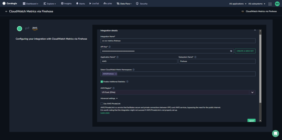Click the Additional Statistics help icon
Viewport: 282px width, 140px height.
coord(127,82)
